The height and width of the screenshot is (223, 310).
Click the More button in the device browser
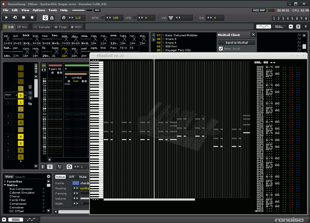point(9,177)
